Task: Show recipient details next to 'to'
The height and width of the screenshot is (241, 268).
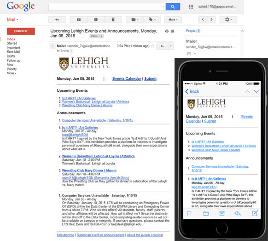Action: pyautogui.click(x=72, y=51)
